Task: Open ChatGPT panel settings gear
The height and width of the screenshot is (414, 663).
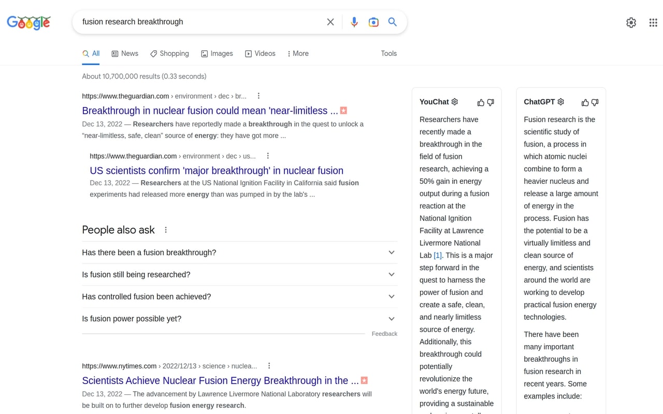Action: tap(560, 102)
